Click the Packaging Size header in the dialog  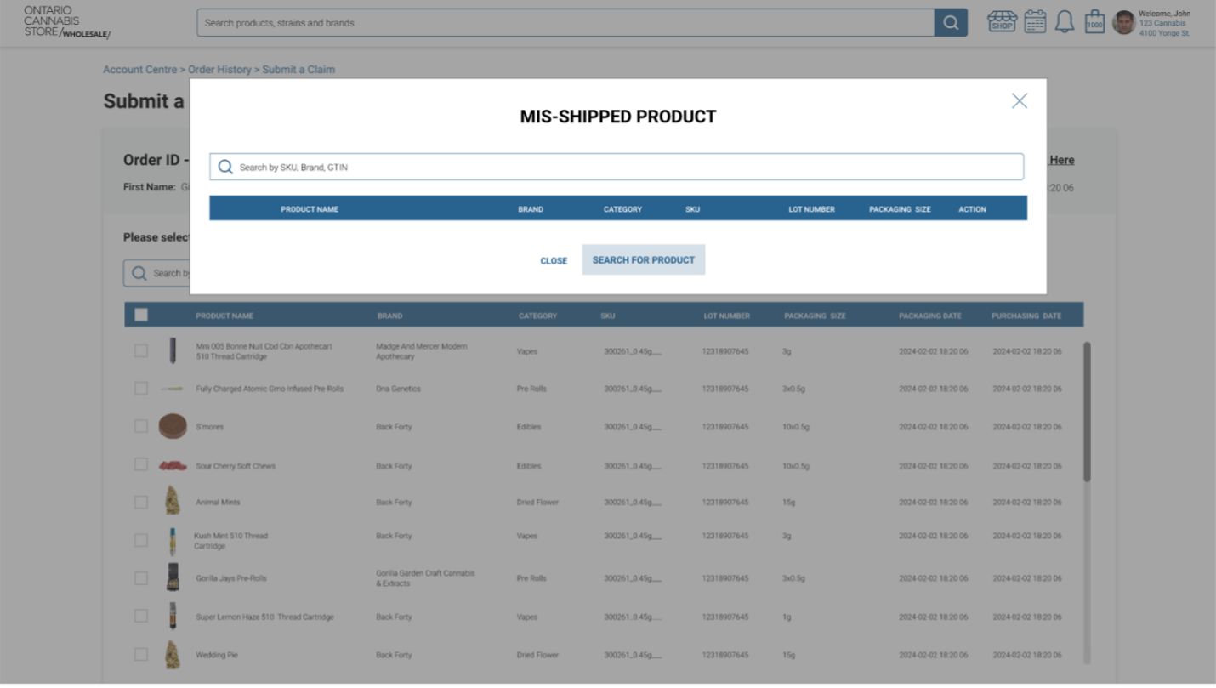coord(900,209)
